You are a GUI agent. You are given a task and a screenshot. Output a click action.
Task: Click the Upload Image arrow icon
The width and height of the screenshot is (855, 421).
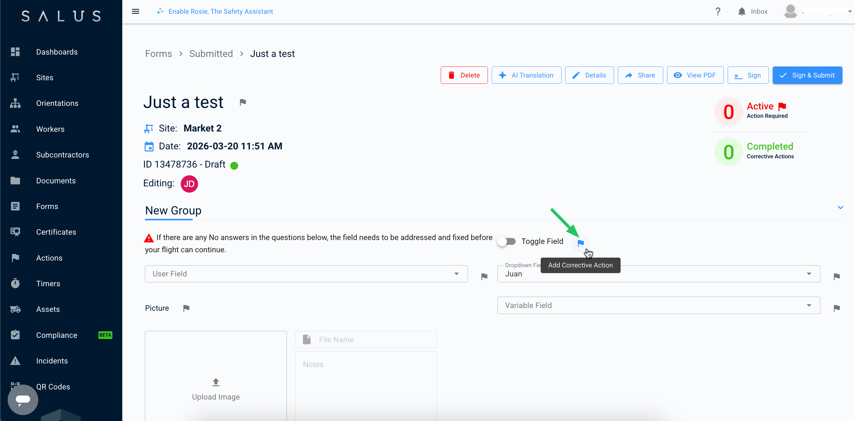point(216,382)
